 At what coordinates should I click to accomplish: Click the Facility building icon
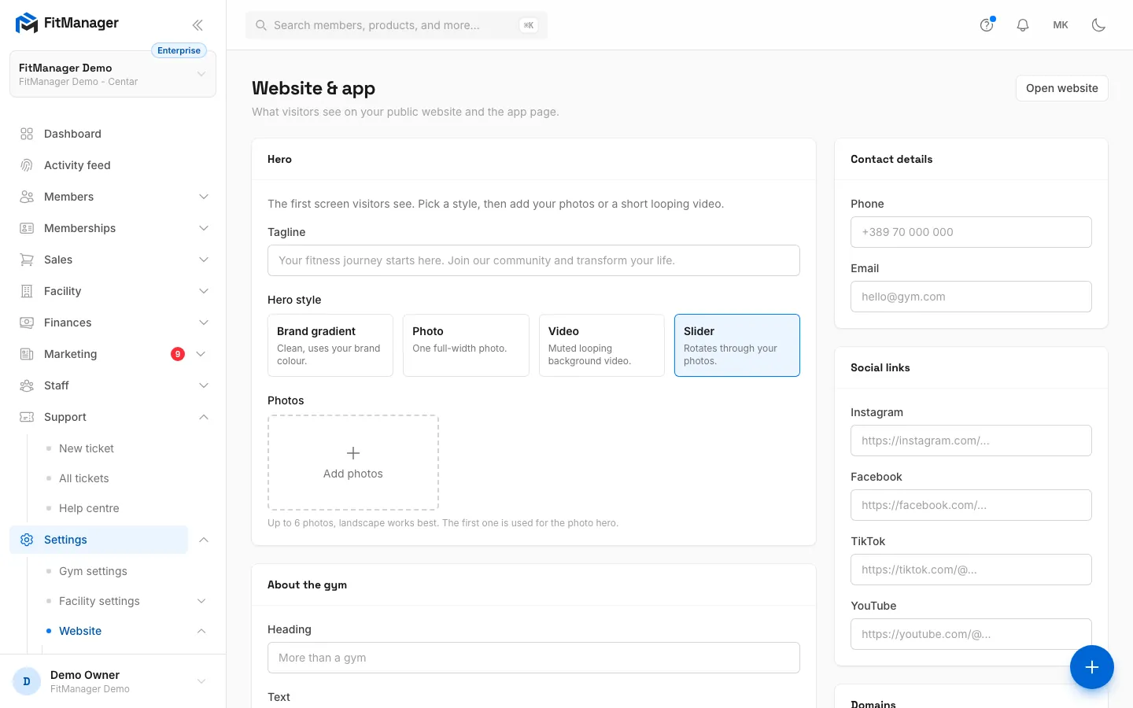27,291
